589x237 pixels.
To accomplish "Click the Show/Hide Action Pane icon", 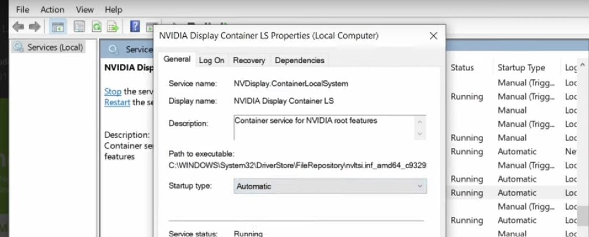I will [150, 27].
